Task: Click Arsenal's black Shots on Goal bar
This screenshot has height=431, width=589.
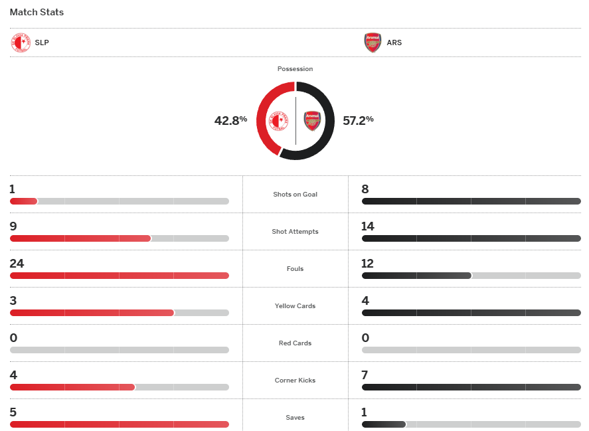Action: tap(471, 201)
